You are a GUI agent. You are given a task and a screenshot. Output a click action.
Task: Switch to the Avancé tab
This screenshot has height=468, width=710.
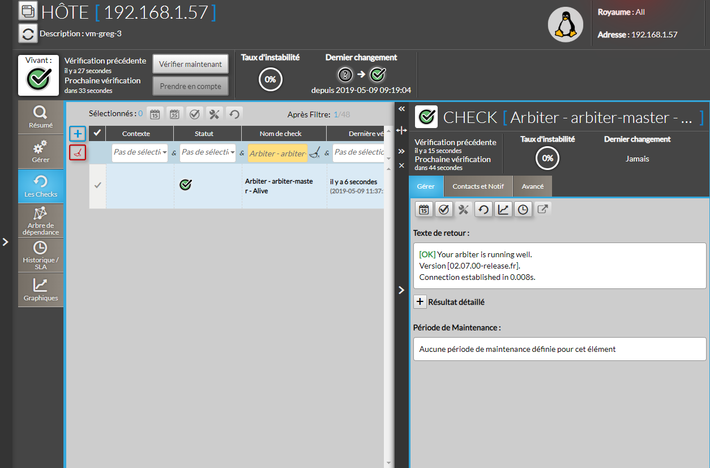click(532, 186)
